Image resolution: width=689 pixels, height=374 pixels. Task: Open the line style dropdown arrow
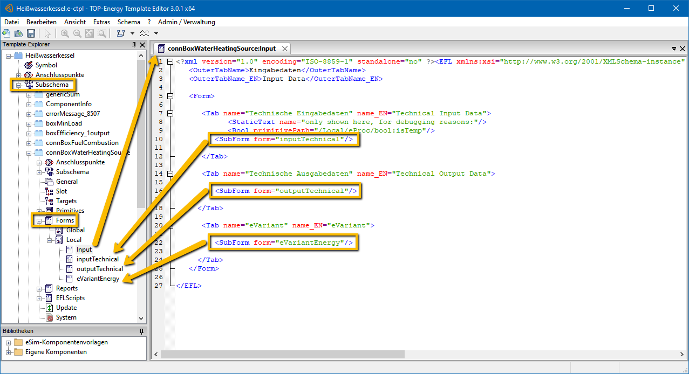click(x=156, y=33)
